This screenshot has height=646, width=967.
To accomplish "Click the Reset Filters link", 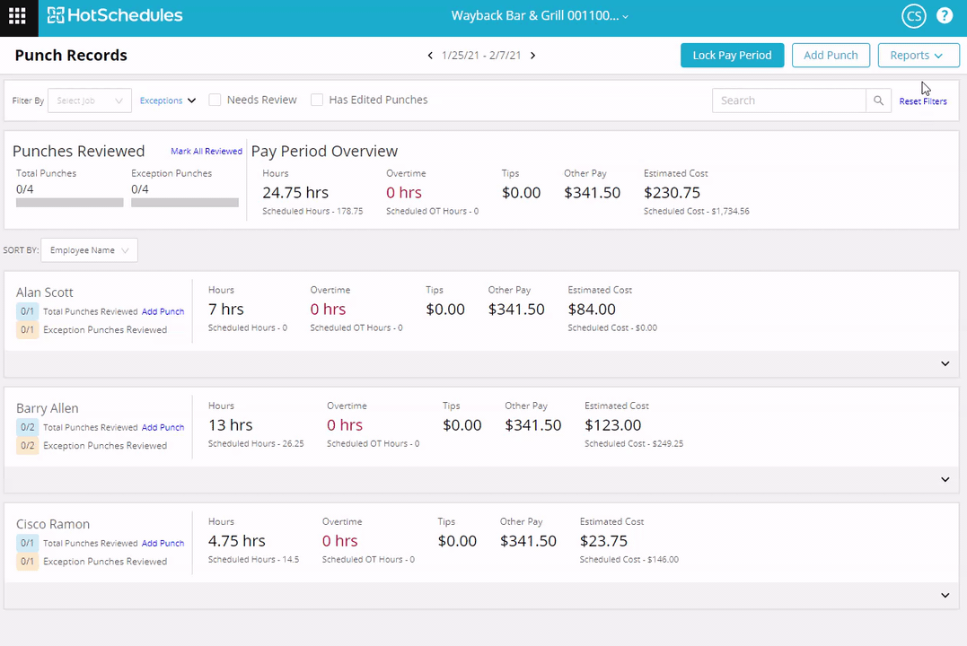I will point(923,101).
